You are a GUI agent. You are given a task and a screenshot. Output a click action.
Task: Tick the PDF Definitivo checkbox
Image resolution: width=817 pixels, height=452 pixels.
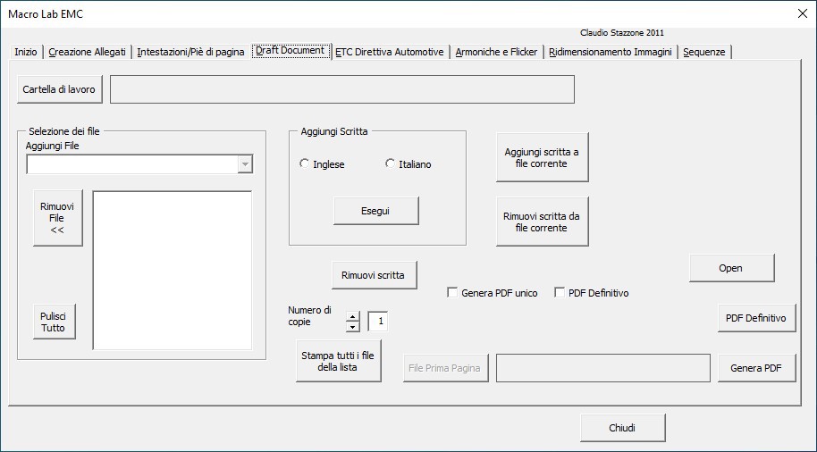pyautogui.click(x=560, y=293)
